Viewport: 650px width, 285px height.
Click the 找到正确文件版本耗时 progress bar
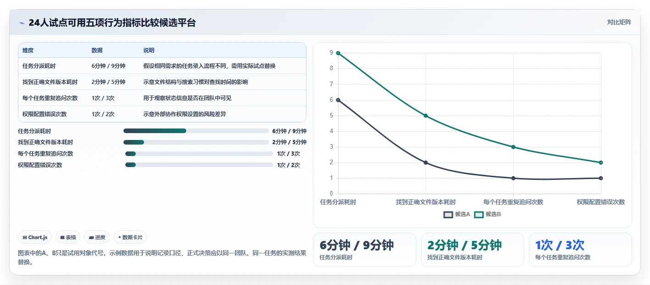point(196,142)
